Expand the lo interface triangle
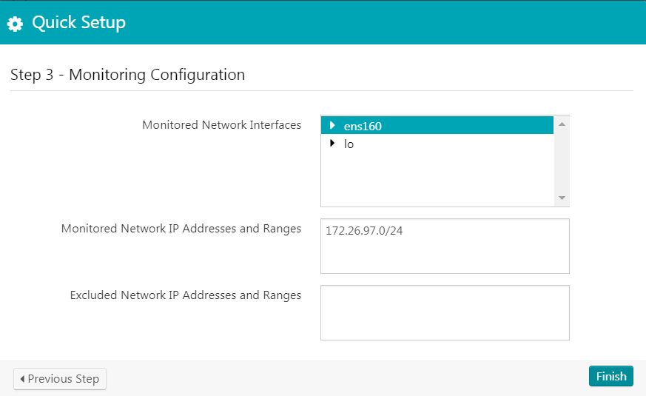The height and width of the screenshot is (396, 646). 332,144
